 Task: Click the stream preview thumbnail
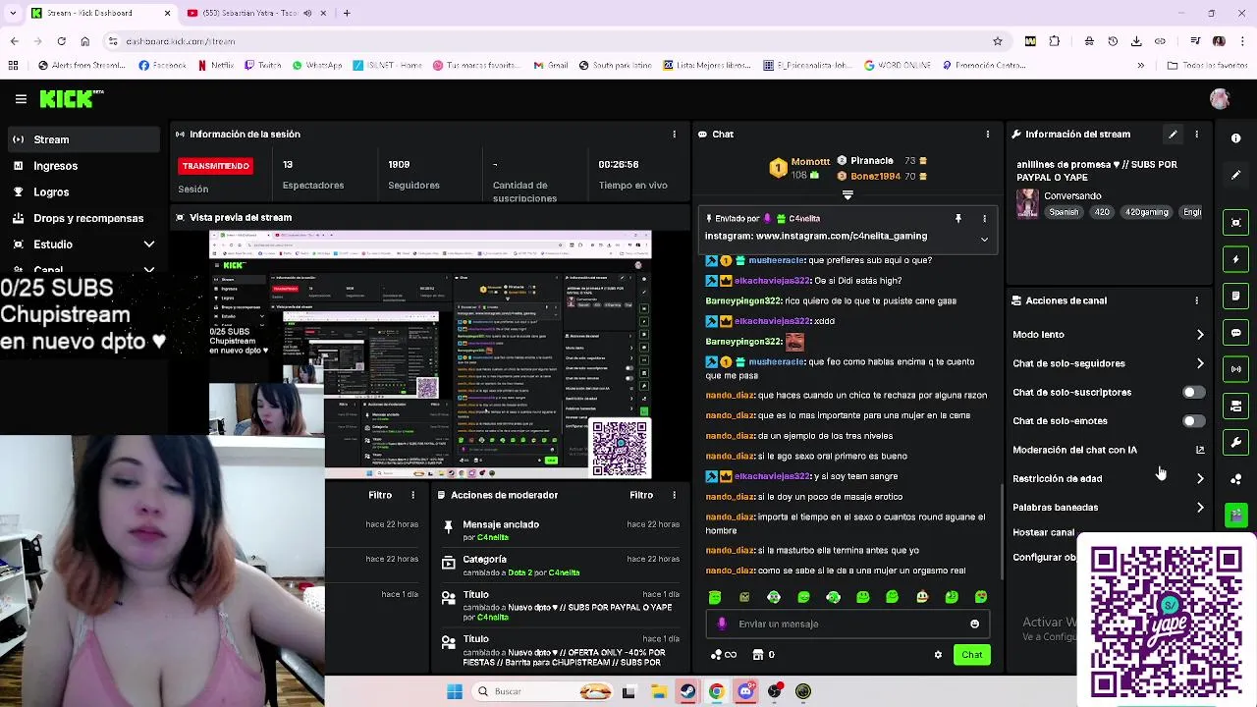click(x=430, y=354)
